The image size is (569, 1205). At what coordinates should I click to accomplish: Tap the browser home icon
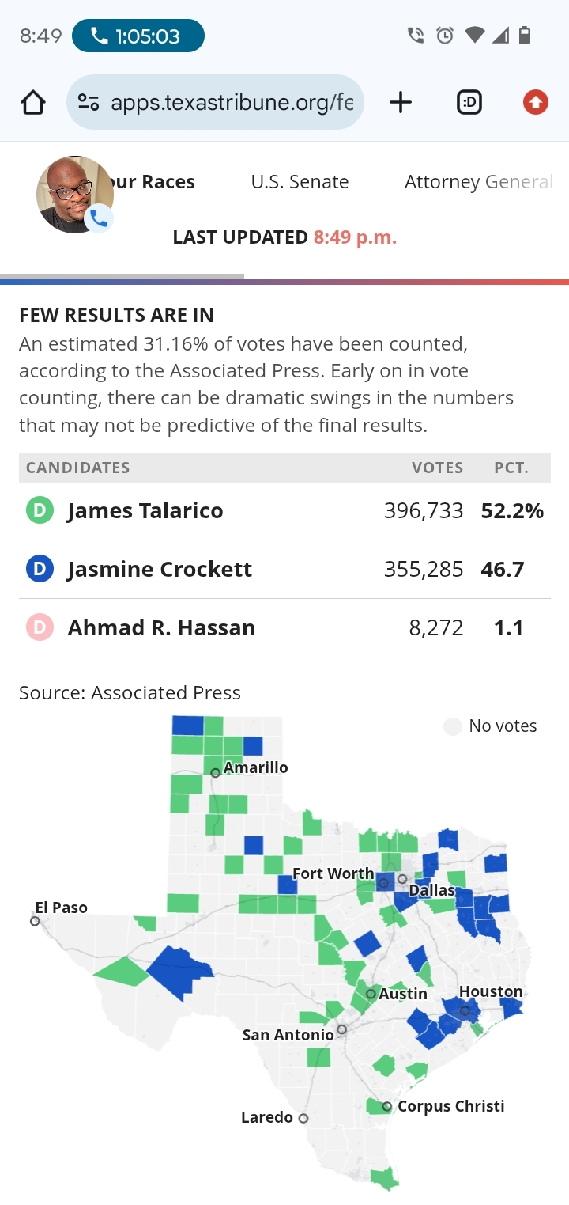click(x=33, y=102)
